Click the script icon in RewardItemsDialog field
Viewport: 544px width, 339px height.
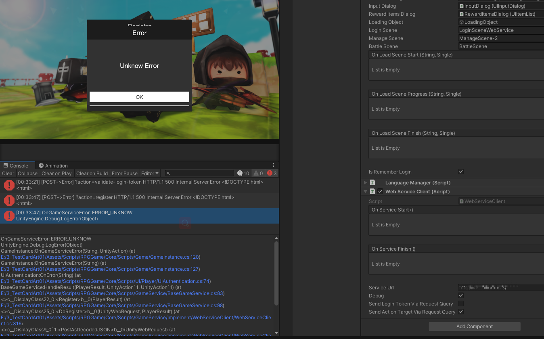point(461,14)
